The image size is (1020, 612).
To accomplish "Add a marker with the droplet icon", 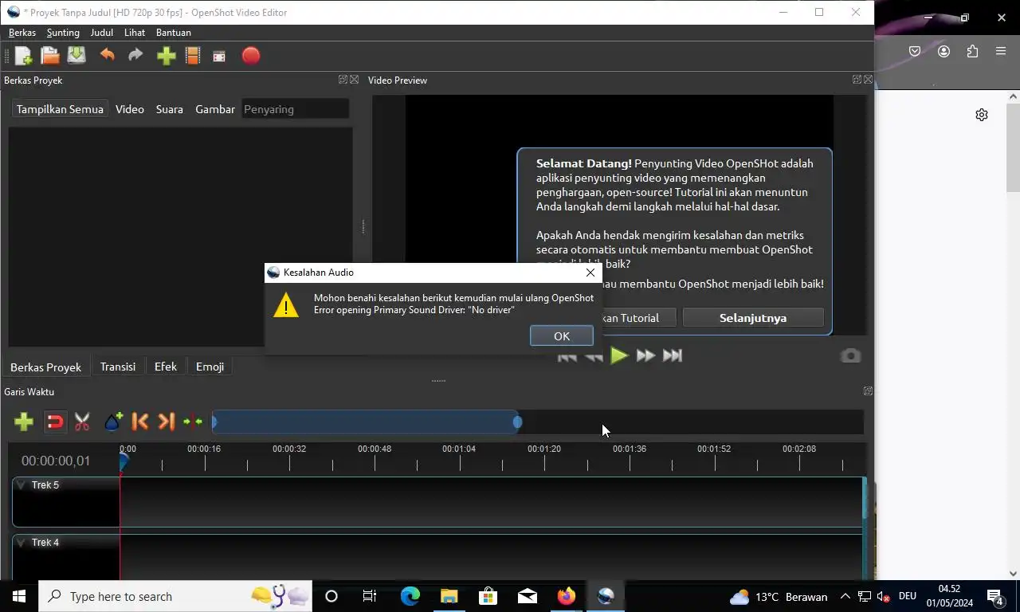I will click(112, 422).
